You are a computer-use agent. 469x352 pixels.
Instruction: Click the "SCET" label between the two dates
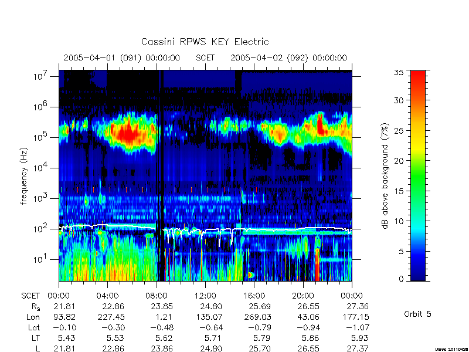(205, 57)
